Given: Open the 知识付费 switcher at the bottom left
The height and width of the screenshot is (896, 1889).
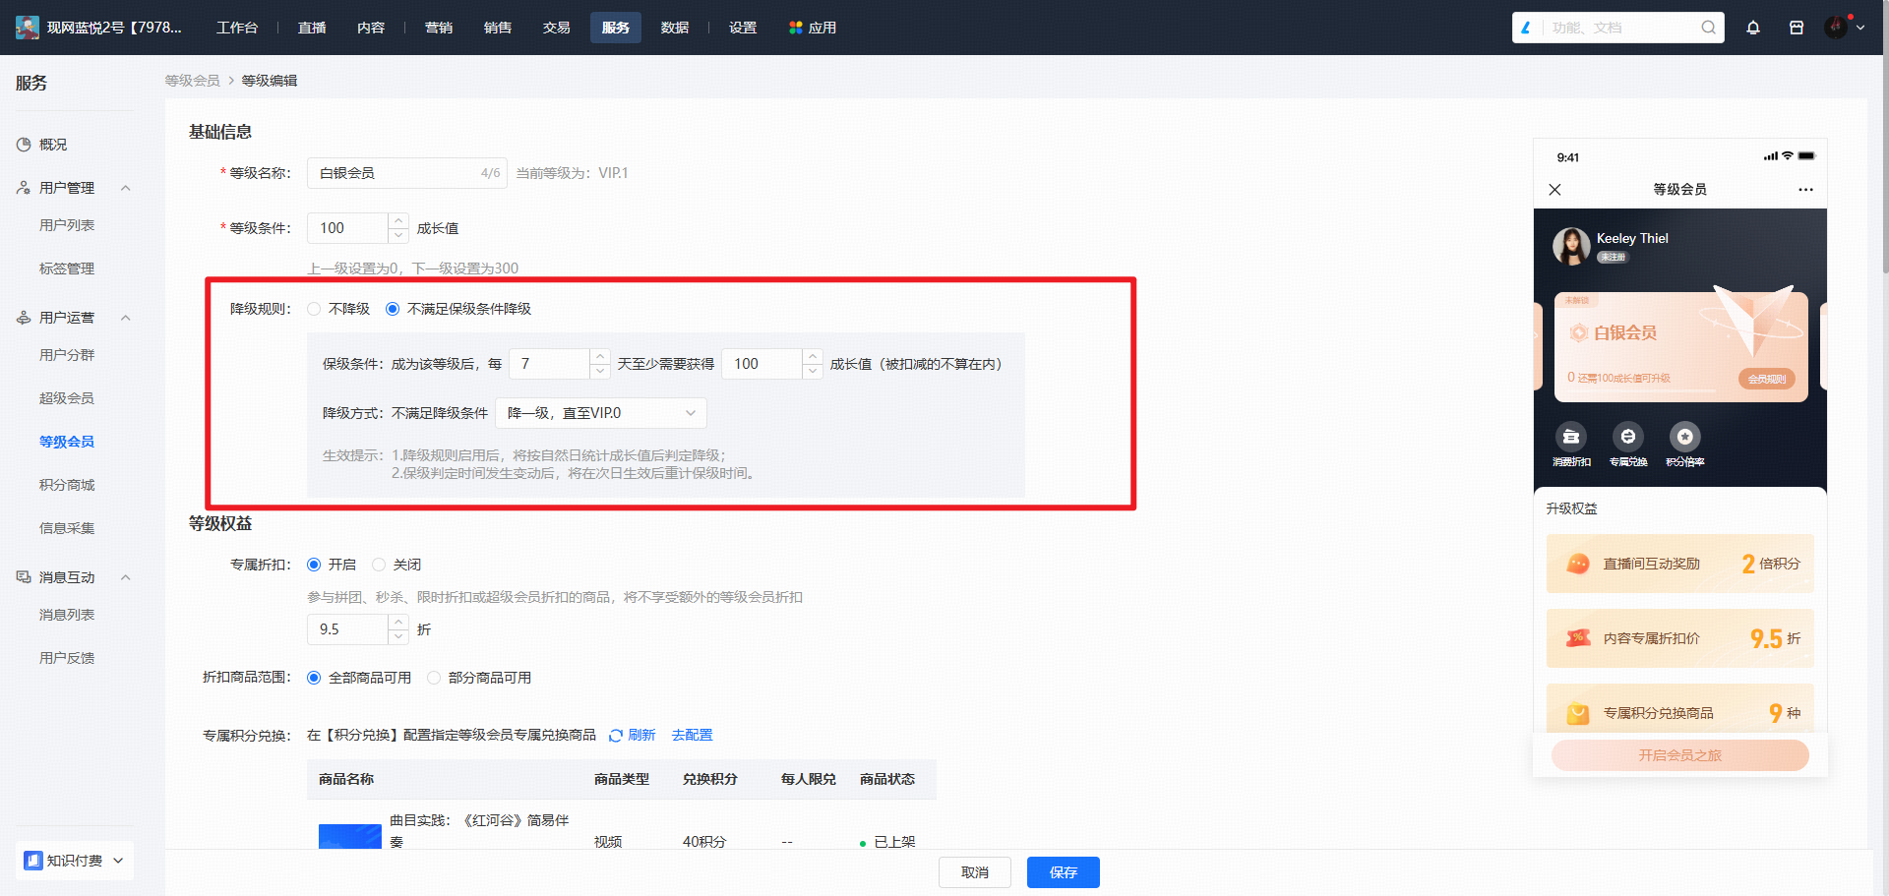Looking at the screenshot, I should pyautogui.click(x=75, y=861).
